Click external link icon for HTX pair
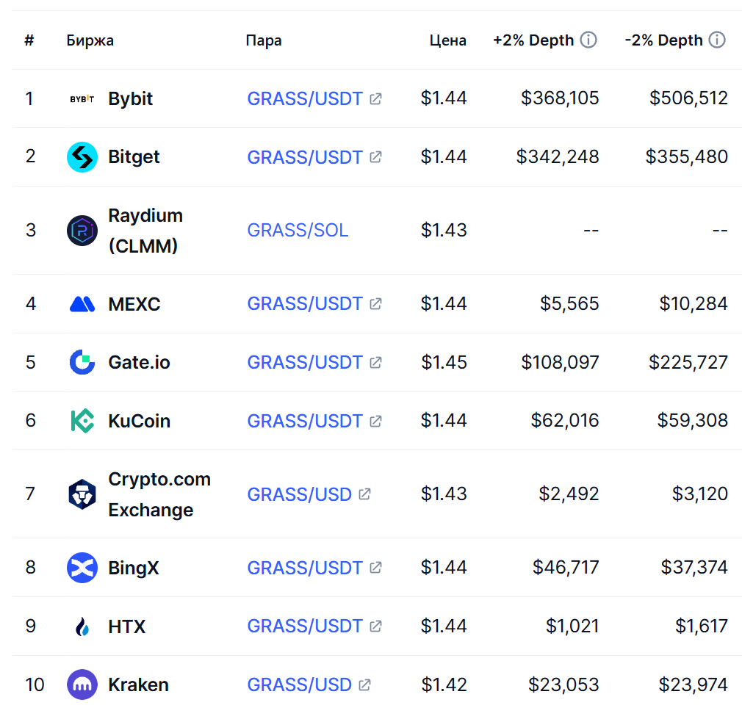 (x=375, y=626)
